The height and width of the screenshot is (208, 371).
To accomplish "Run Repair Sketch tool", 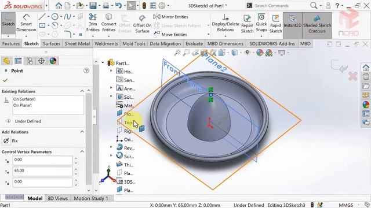I will 247,24.
